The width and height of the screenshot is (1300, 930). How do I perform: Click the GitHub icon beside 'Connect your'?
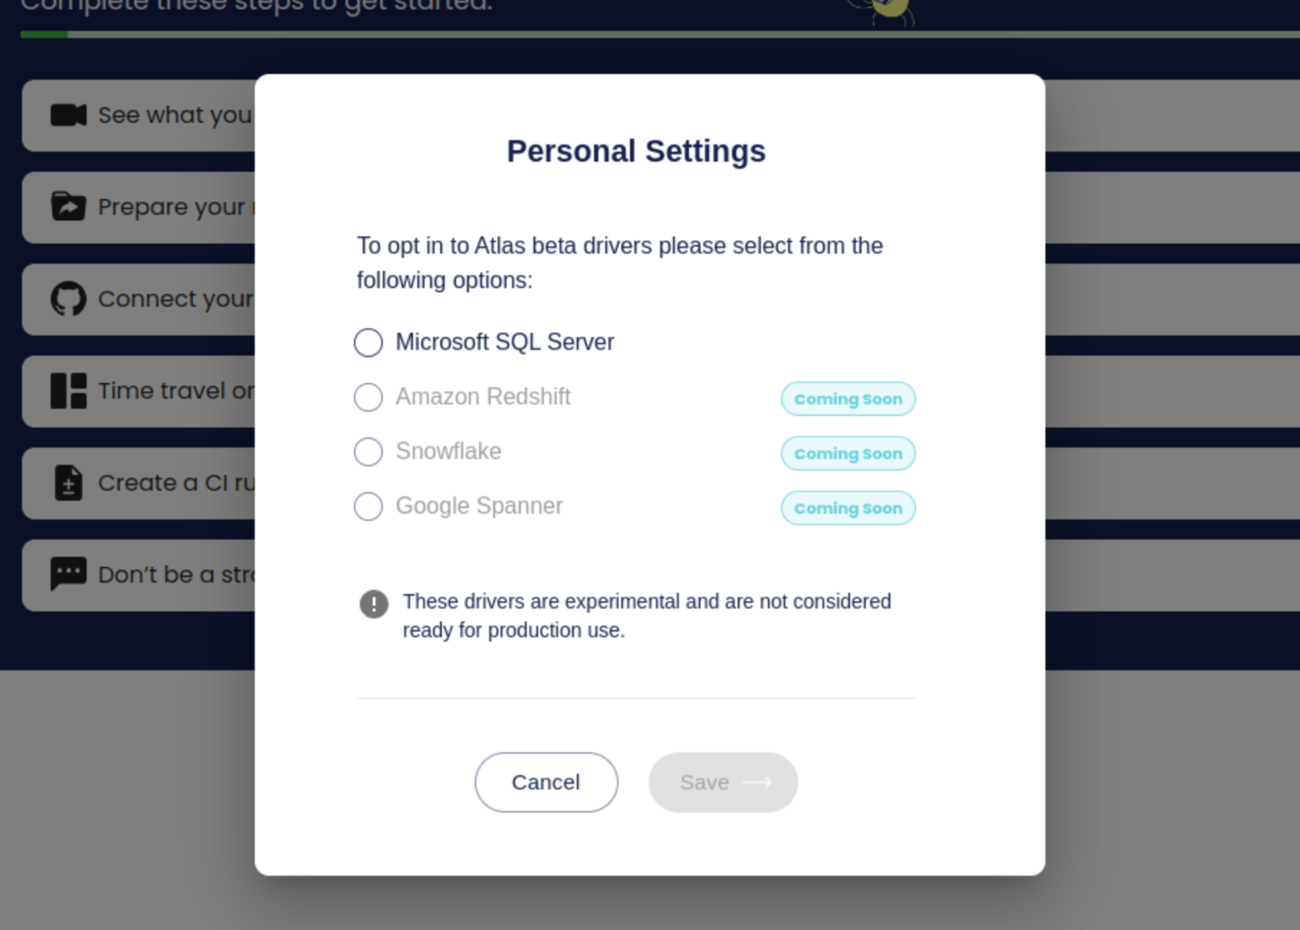(x=70, y=299)
